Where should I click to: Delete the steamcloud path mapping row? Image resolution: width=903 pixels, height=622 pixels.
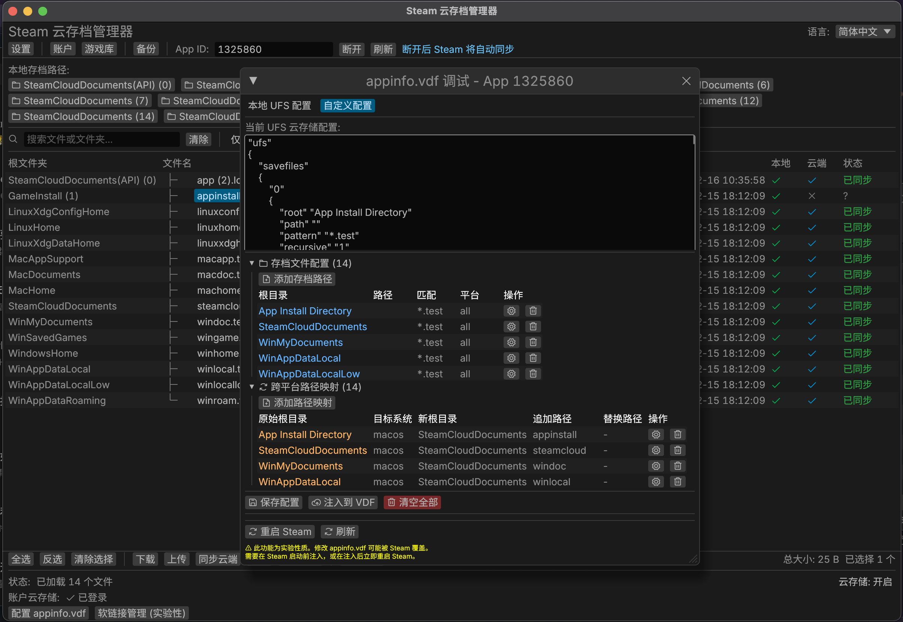click(678, 450)
